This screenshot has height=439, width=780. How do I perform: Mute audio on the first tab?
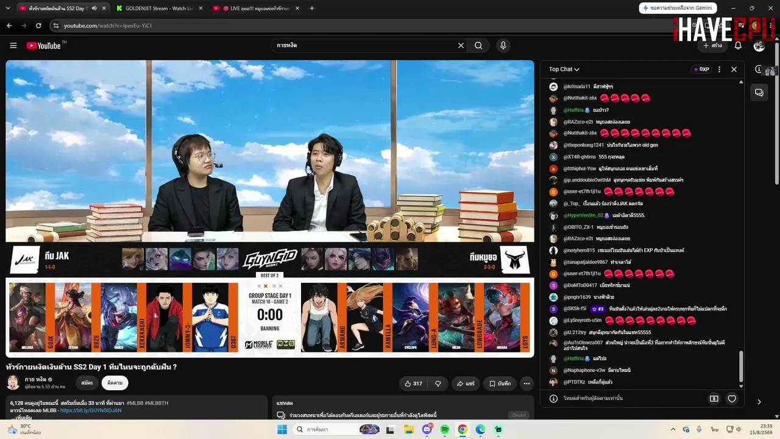coord(94,9)
